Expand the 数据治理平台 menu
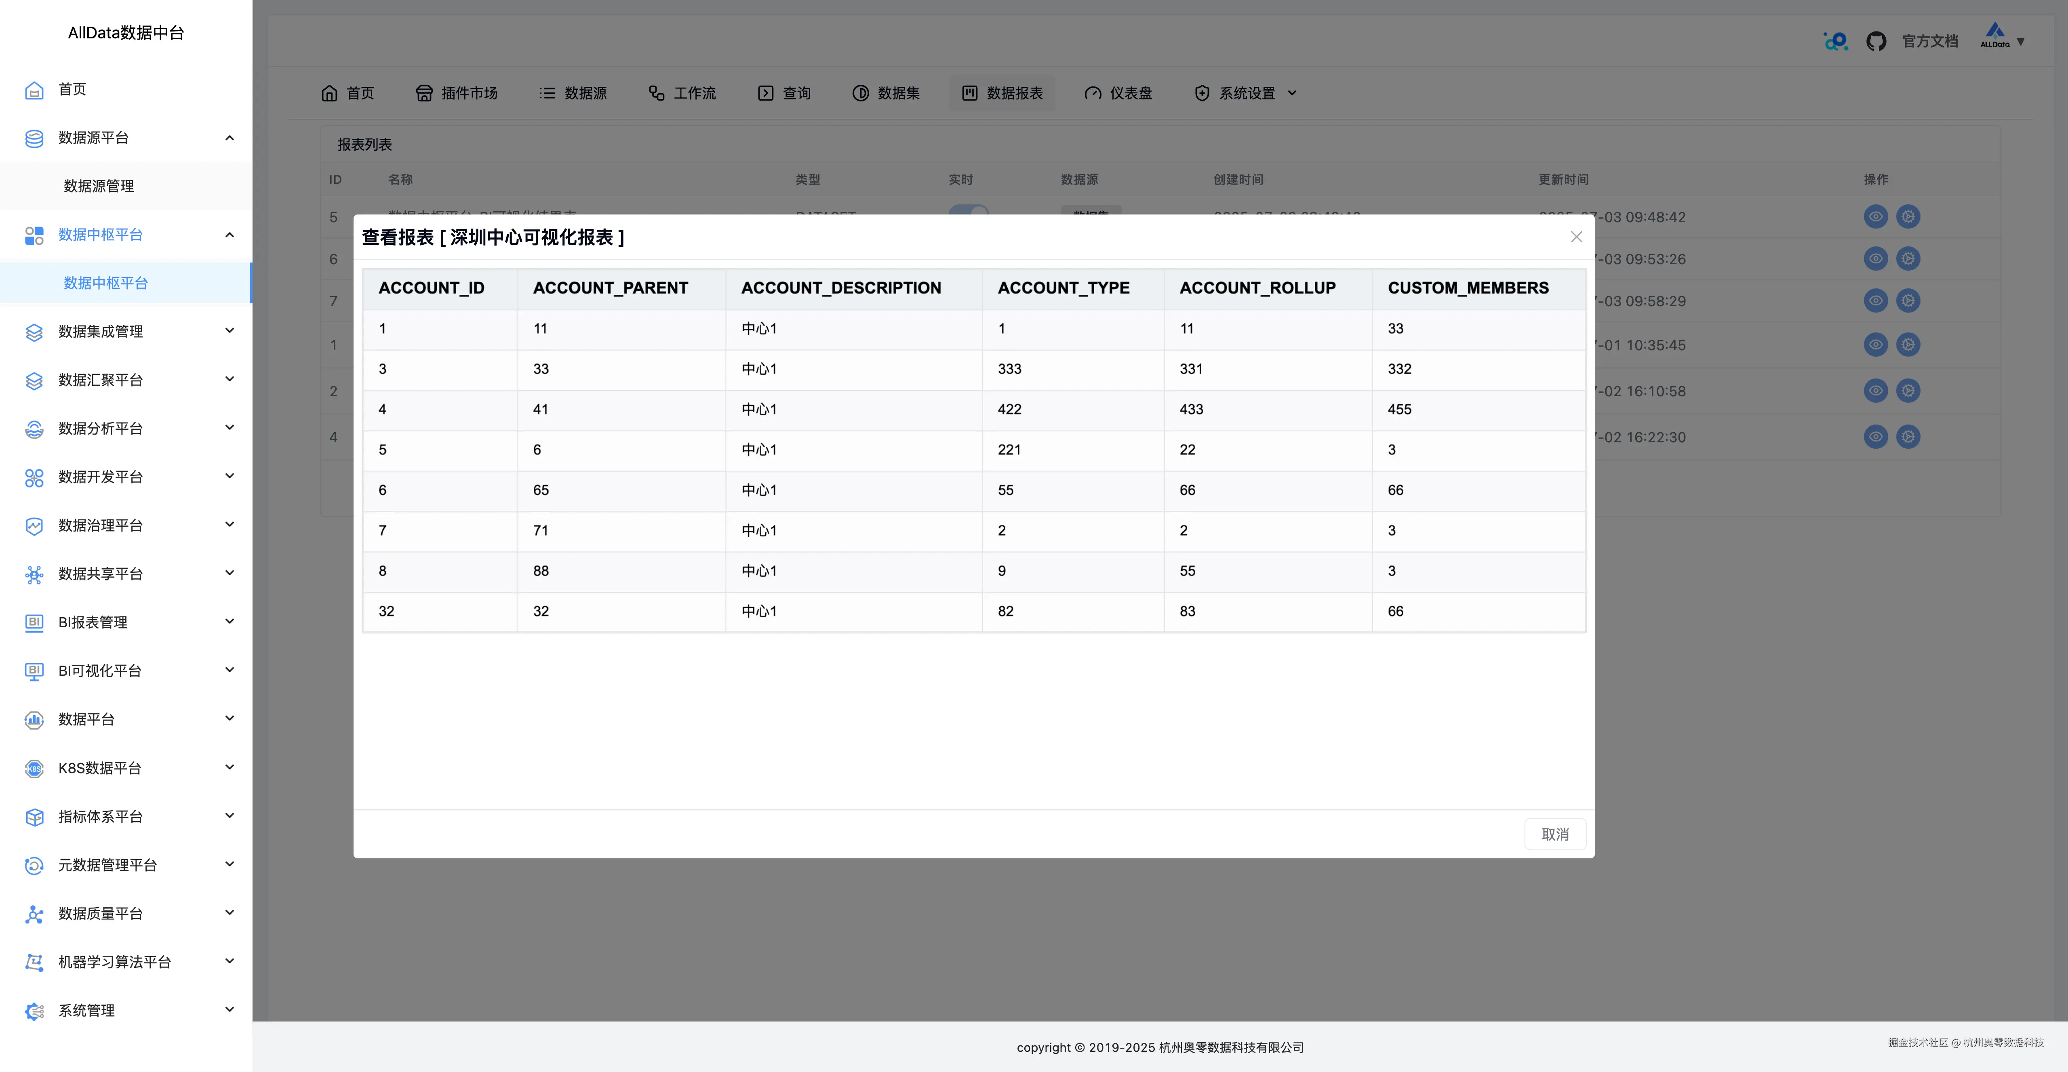This screenshot has width=2068, height=1072. tap(230, 525)
